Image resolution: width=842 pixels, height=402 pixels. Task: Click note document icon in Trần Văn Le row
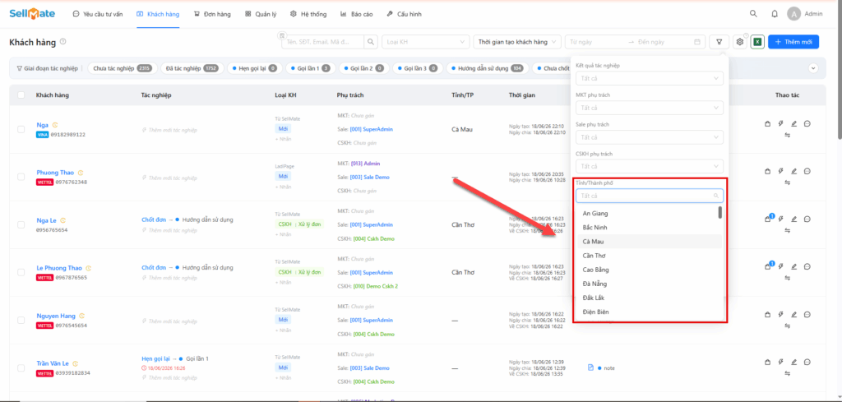590,367
